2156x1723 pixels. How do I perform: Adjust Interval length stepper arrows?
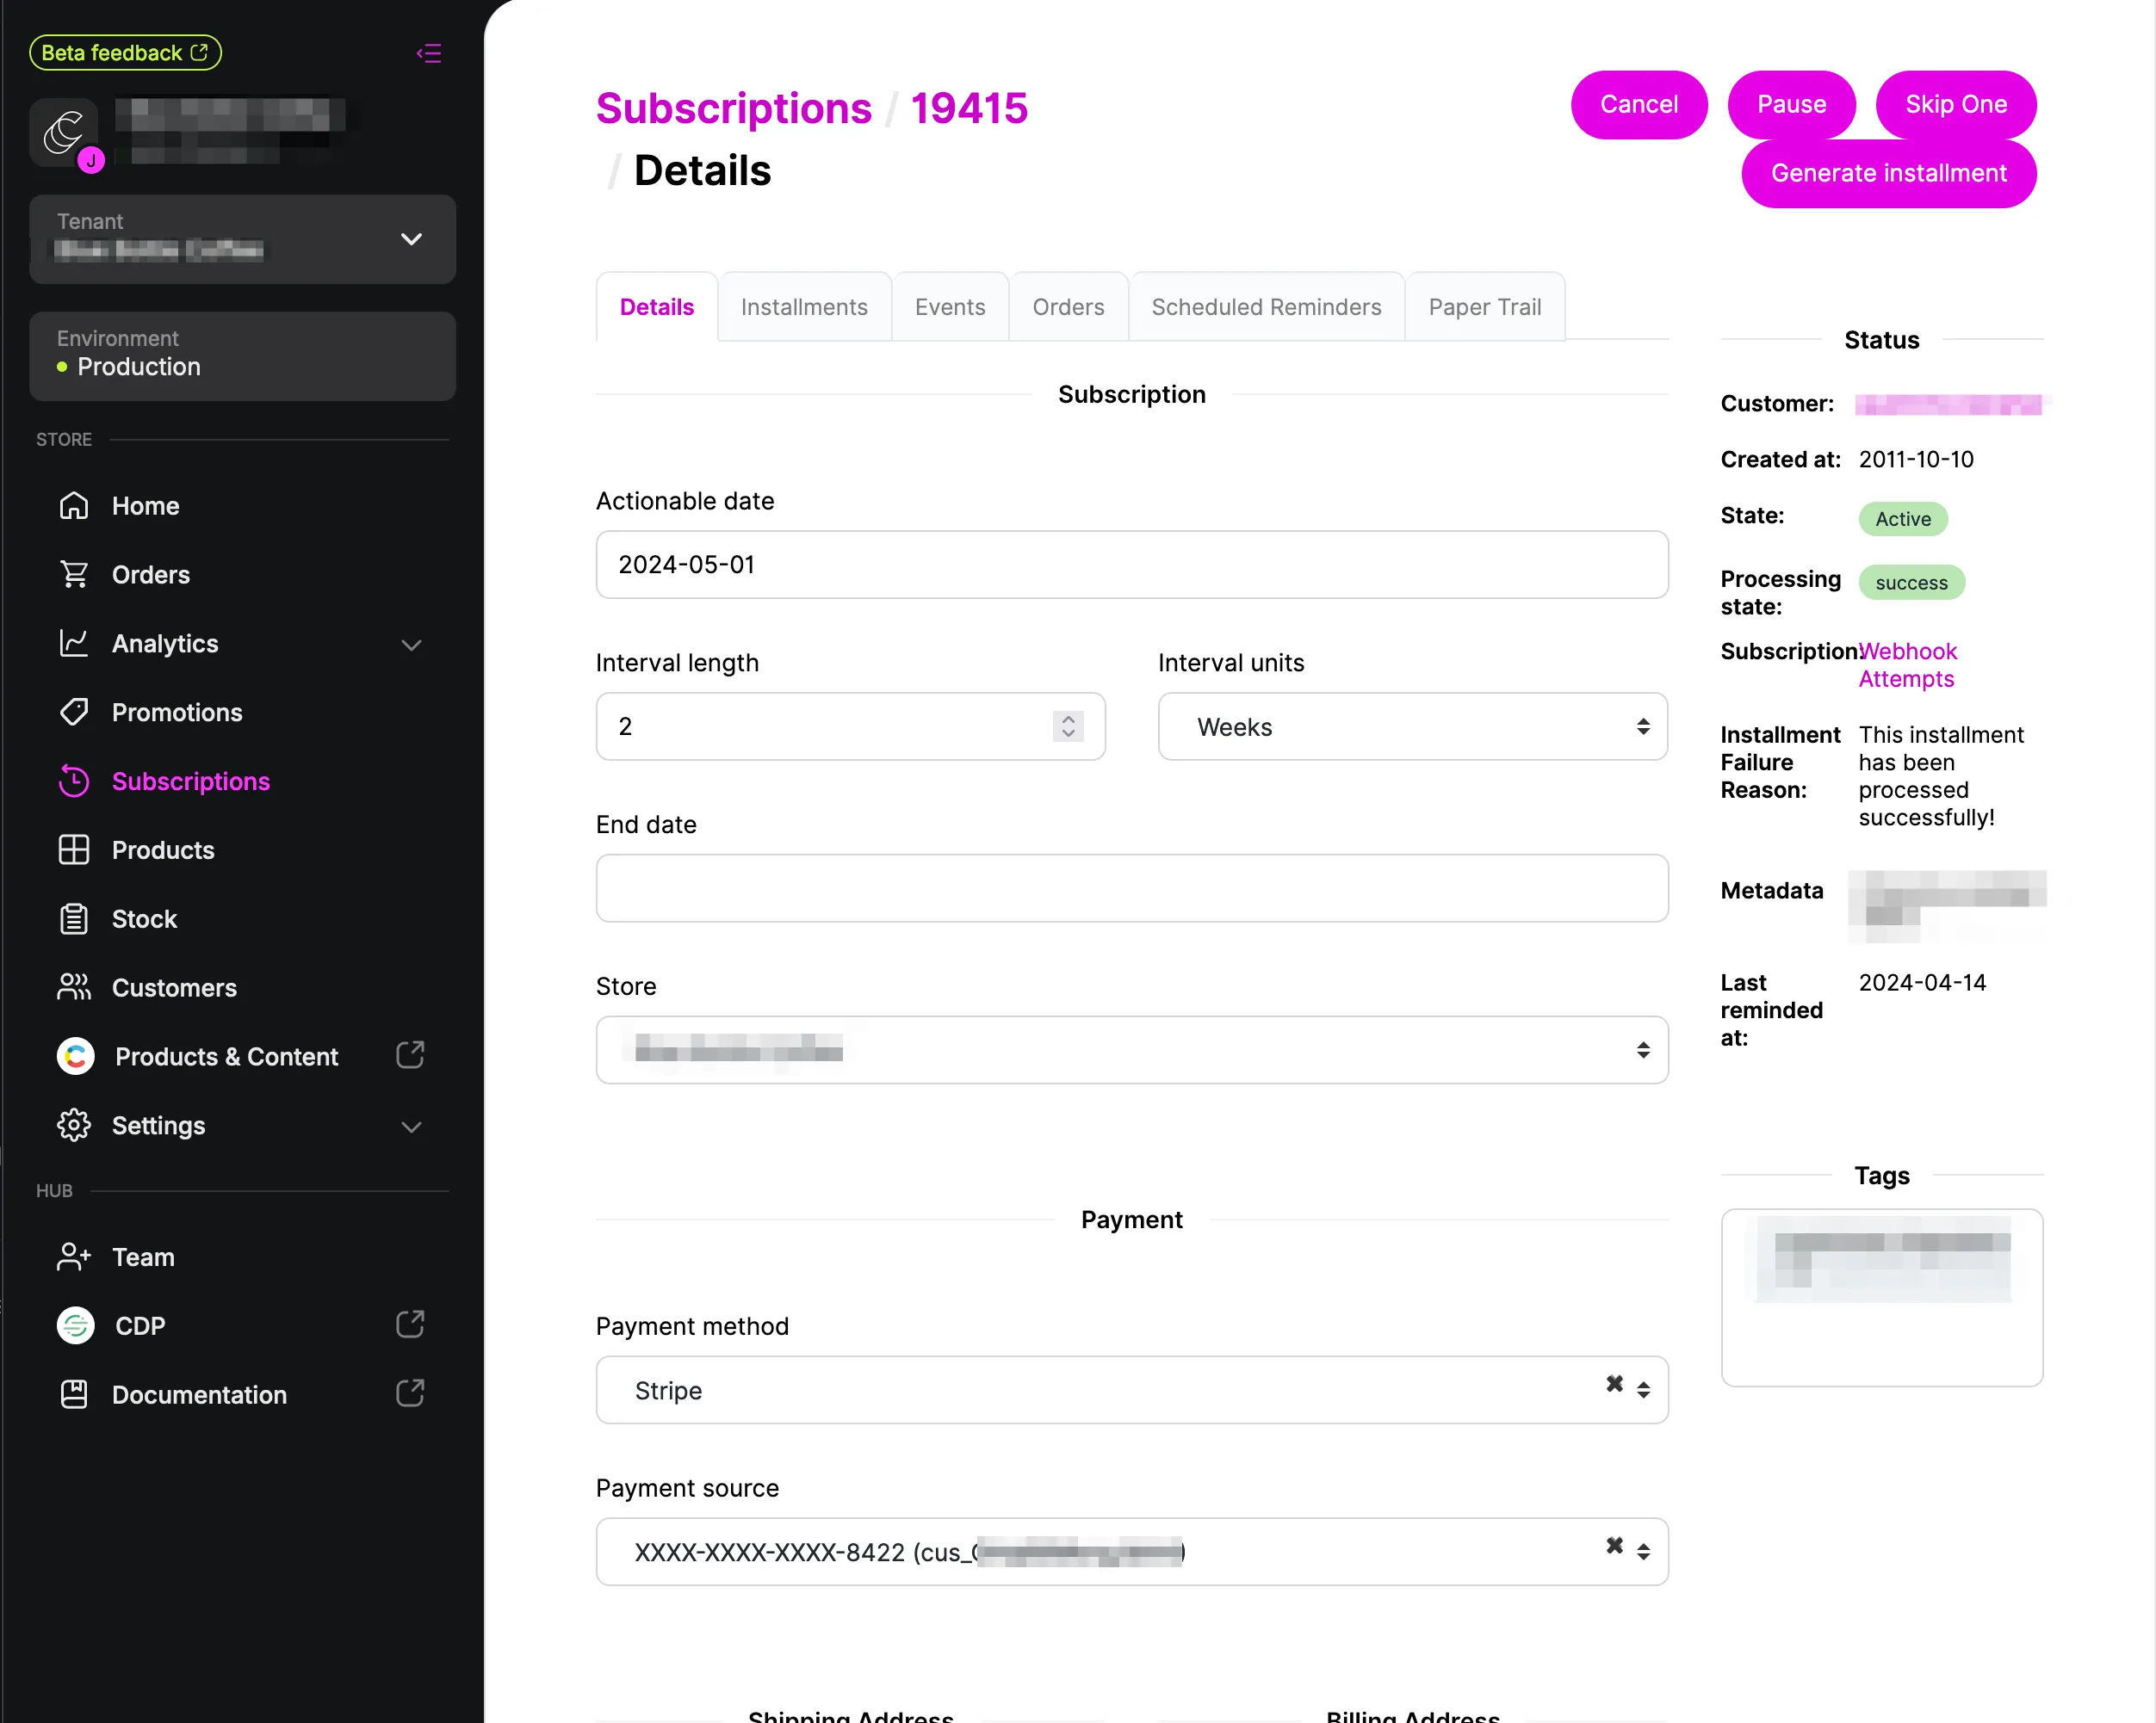pyautogui.click(x=1068, y=726)
